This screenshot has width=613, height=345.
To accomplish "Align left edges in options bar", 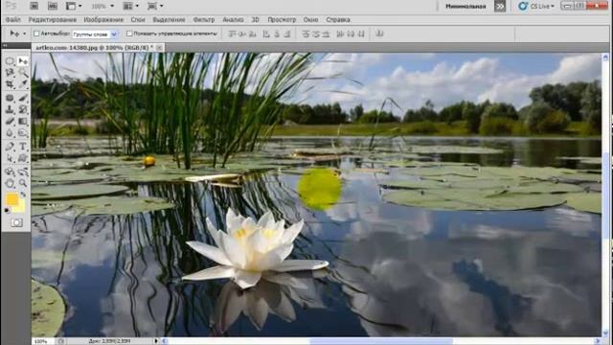I will (x=266, y=34).
